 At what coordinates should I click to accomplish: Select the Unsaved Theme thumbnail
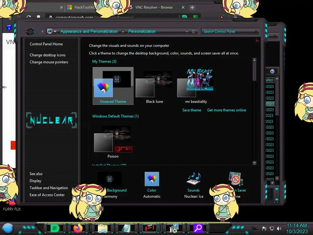(113, 86)
